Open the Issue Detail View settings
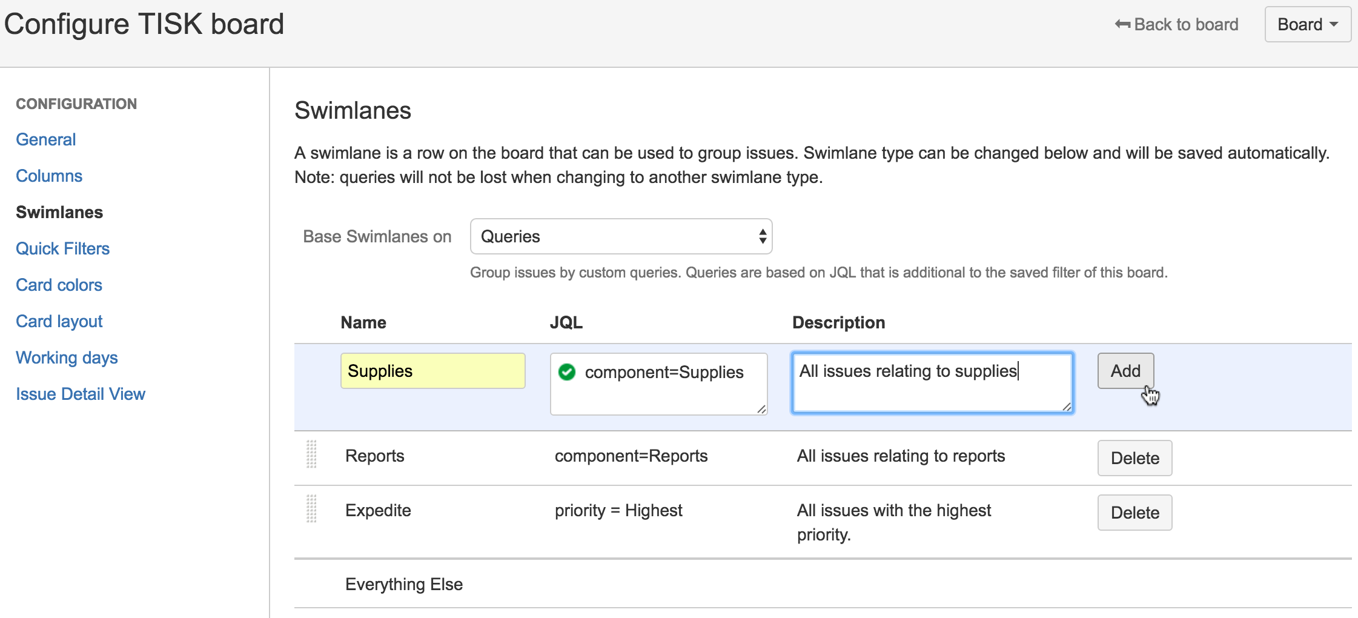 [x=81, y=394]
